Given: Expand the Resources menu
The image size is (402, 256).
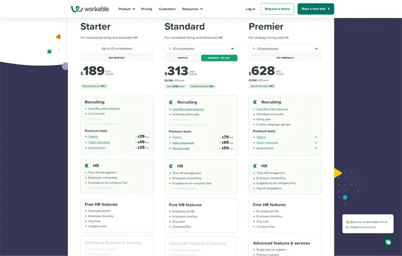Looking at the screenshot, I should (x=192, y=9).
